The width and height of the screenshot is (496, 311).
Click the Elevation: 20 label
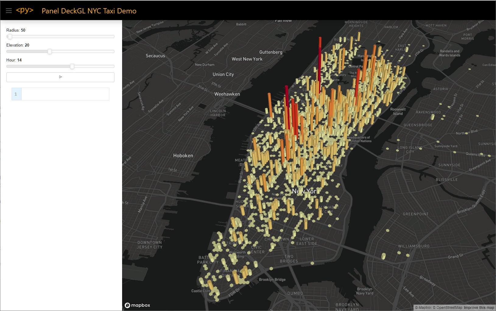tap(18, 45)
